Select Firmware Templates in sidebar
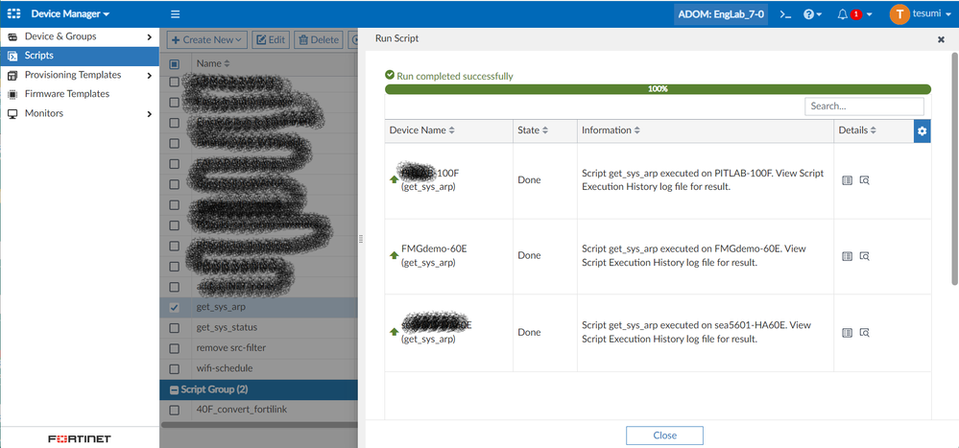 pyautogui.click(x=80, y=94)
